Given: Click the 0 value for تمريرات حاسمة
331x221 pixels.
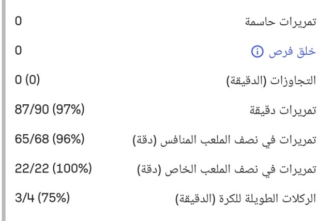Looking at the screenshot, I should click(19, 22).
